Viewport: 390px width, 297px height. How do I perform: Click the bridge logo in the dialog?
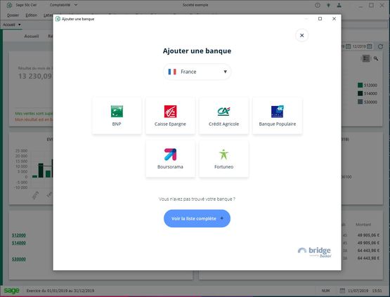[x=315, y=252]
